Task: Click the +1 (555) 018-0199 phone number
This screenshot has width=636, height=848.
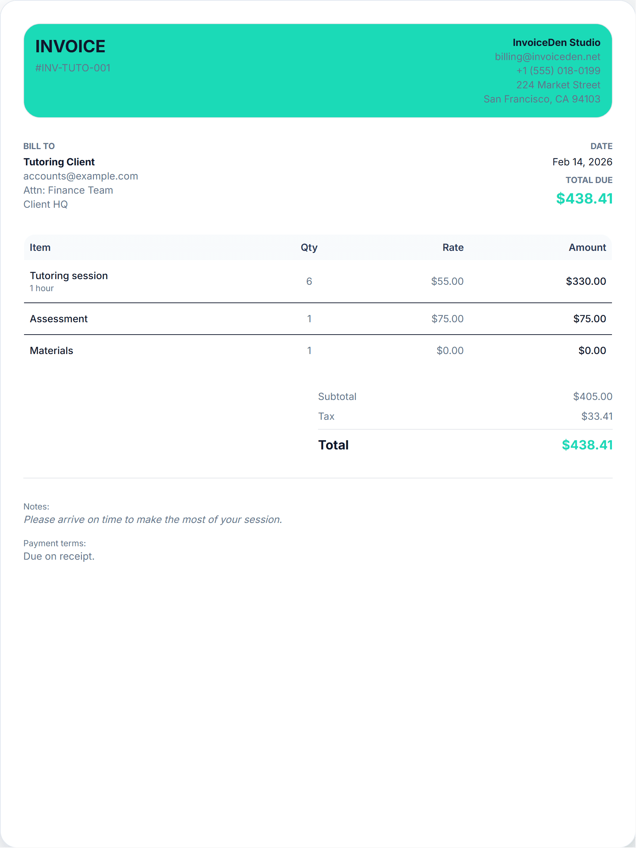Action: tap(558, 71)
